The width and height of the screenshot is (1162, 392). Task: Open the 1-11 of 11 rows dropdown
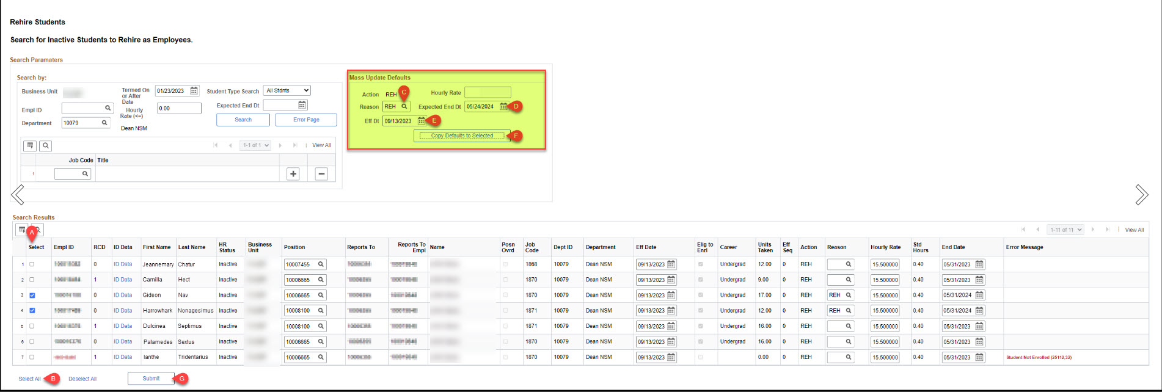(1065, 230)
